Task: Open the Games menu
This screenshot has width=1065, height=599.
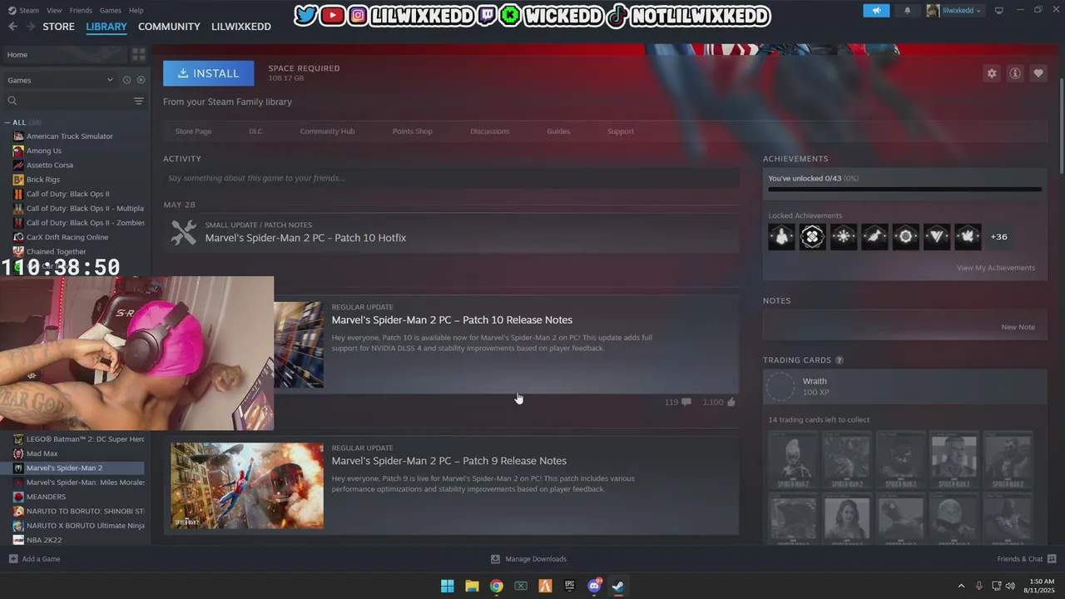Action: (110, 10)
